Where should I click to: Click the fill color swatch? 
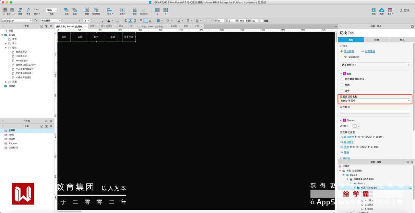click(x=159, y=21)
